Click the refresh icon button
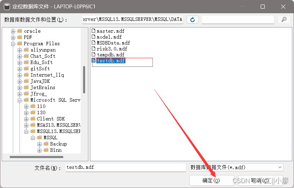 [x=193, y=19]
